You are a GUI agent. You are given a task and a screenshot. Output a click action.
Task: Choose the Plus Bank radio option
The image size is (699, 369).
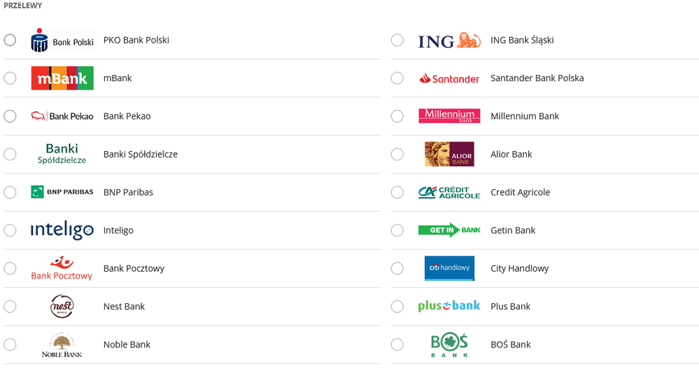397,307
